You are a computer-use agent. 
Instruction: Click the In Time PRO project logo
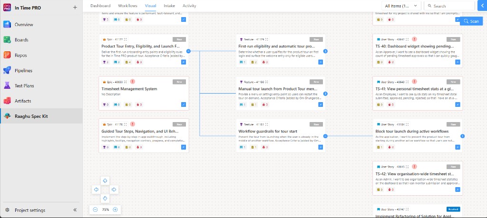point(7,8)
